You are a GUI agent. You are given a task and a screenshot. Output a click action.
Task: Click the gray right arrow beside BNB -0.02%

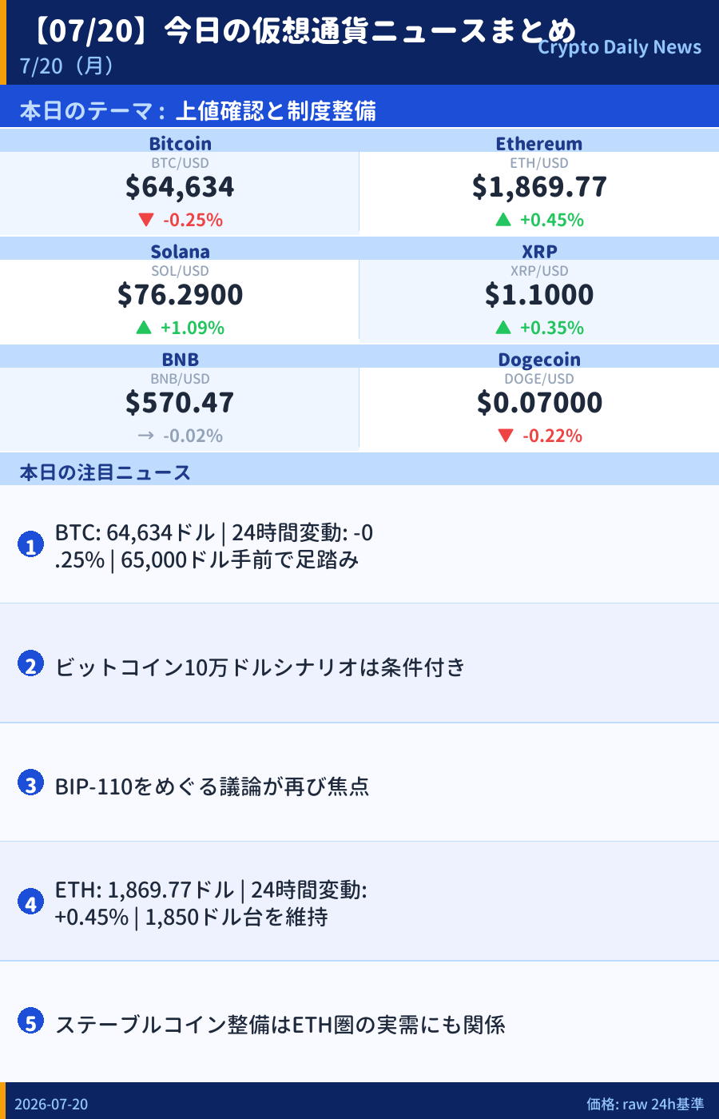point(145,436)
